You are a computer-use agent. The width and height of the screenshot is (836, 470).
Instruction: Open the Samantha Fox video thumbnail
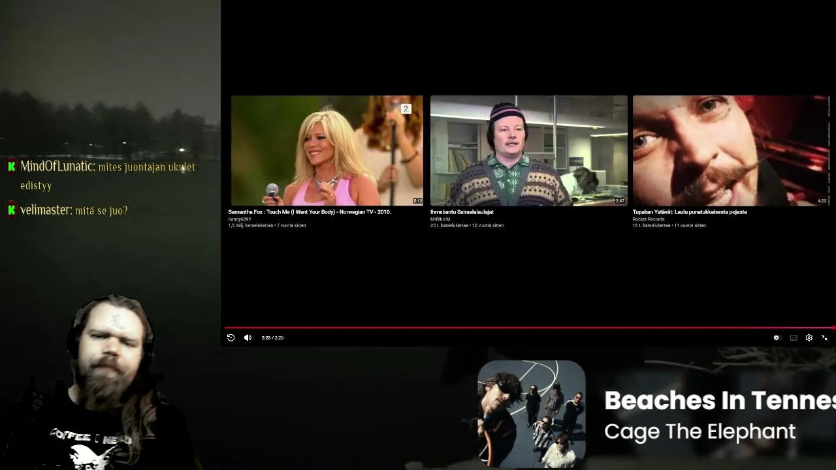point(327,151)
